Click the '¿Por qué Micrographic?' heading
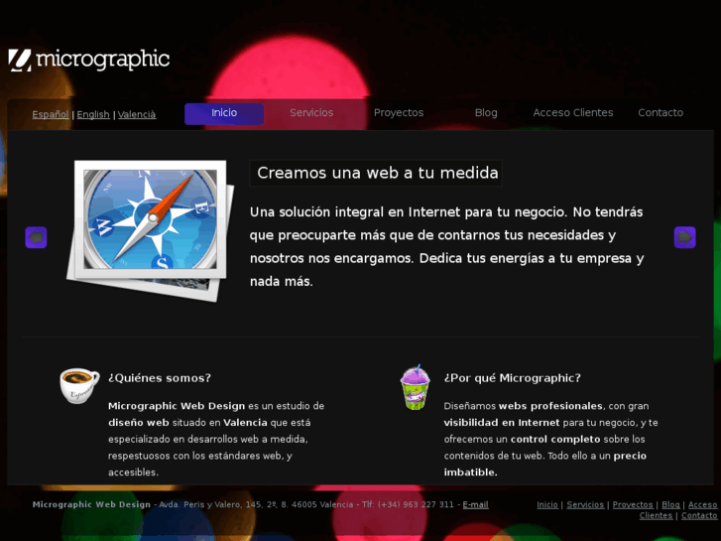Screen dimensions: 721x541 pyautogui.click(x=513, y=378)
